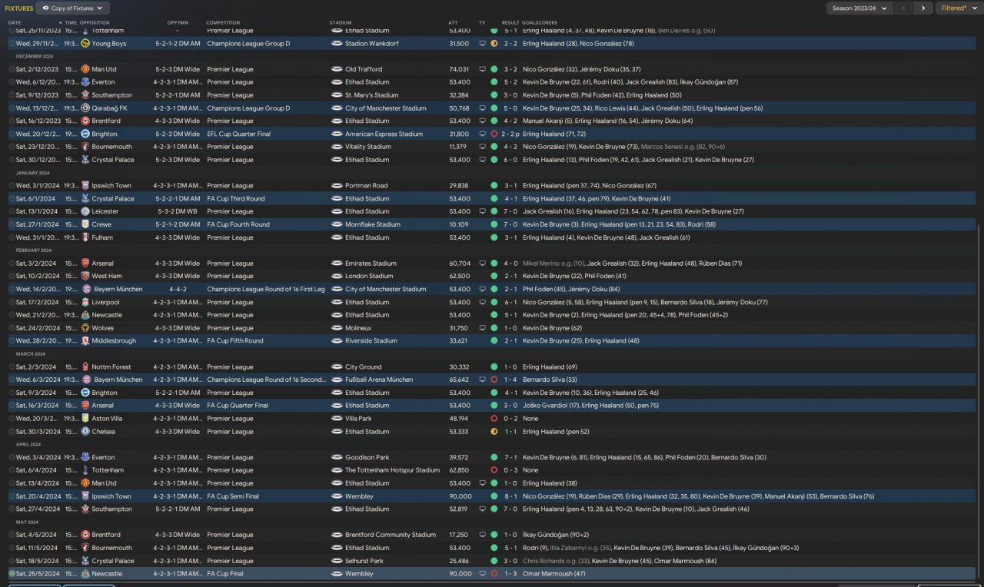Open The Tottenham Hotspur Stadium link
984x587 pixels.
(393, 470)
